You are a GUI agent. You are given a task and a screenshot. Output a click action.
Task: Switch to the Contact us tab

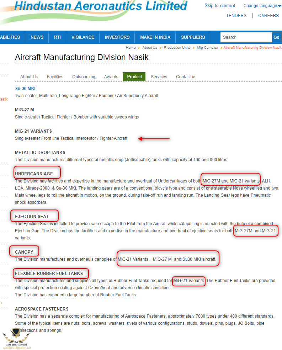pyautogui.click(x=186, y=77)
